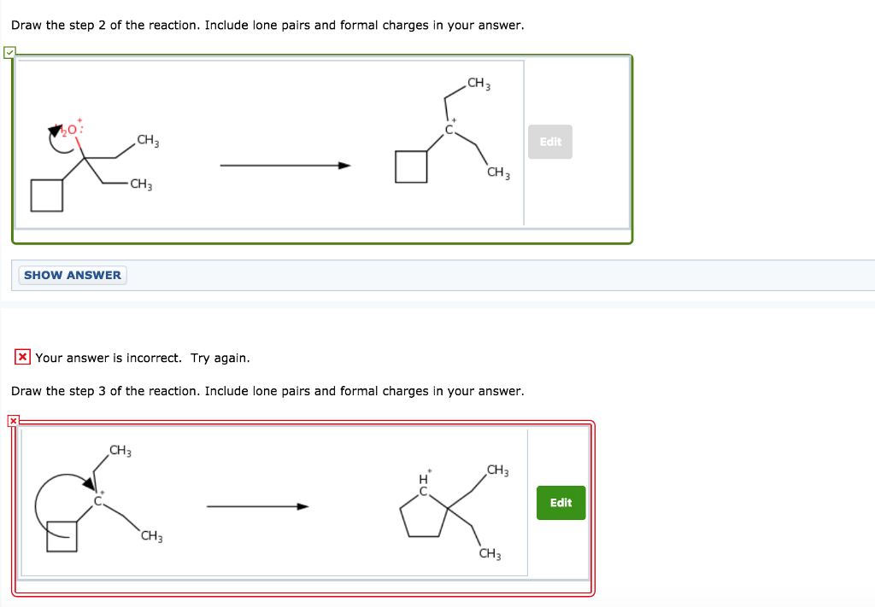Expand the step 2 answer panel divider

click(x=524, y=142)
